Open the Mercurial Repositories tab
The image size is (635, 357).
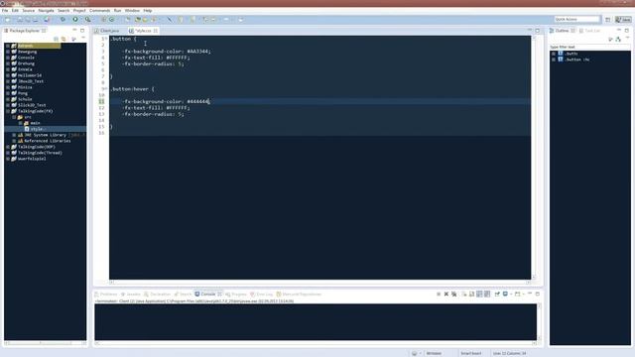point(299,295)
